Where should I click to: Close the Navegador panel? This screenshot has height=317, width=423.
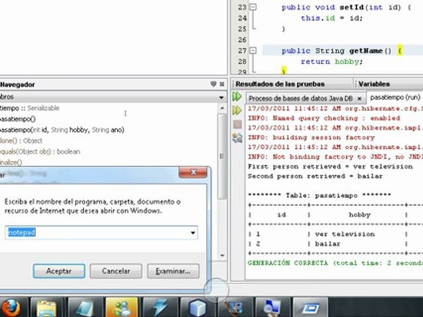(x=222, y=85)
